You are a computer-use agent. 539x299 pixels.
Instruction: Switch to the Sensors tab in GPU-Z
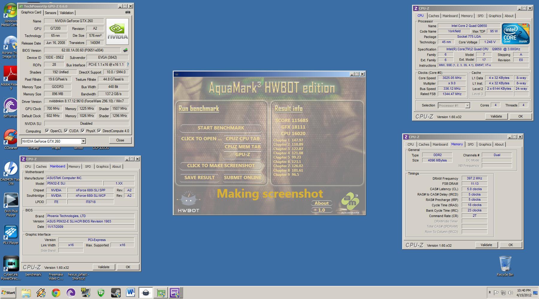(50, 13)
